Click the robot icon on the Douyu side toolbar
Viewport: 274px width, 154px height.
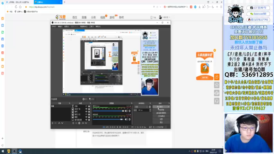click(x=217, y=93)
